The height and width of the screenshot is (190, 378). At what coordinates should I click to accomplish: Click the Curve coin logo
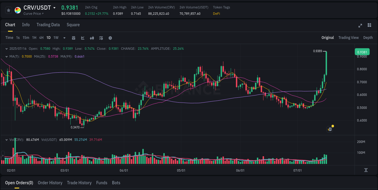click(18, 10)
